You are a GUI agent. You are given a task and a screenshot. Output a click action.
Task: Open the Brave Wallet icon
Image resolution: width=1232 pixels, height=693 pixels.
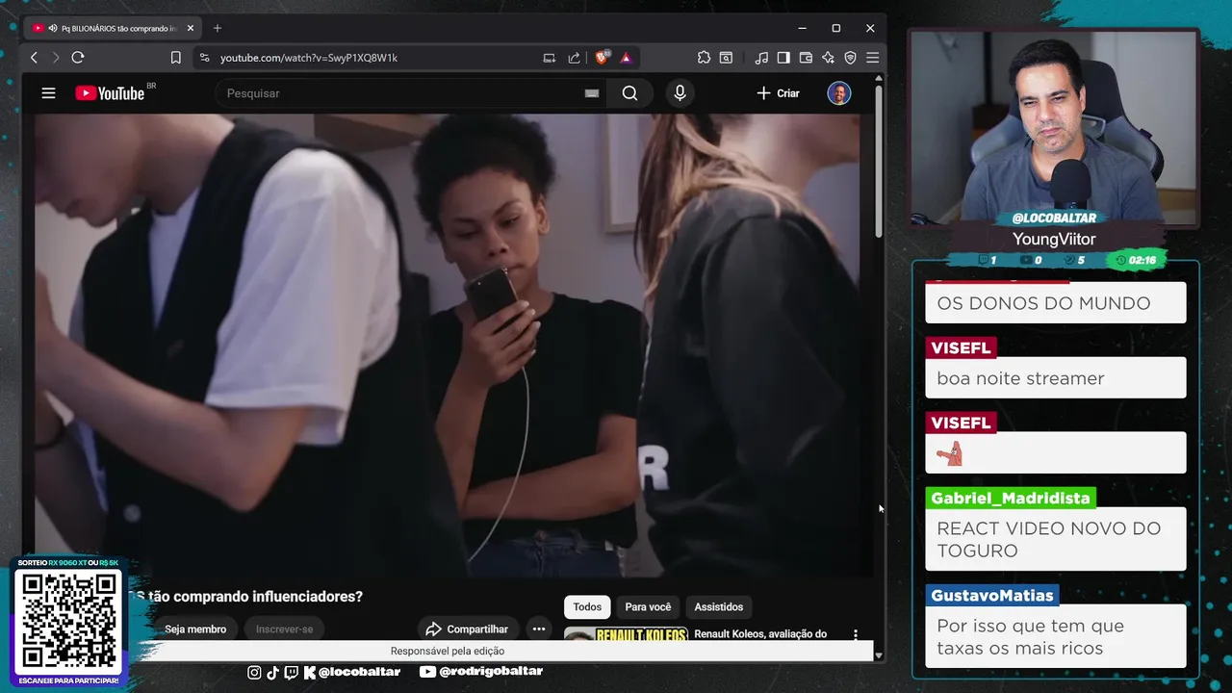point(806,58)
